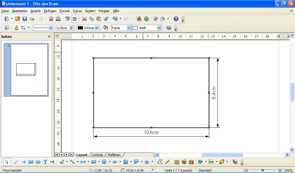
Task: Print the document with the printer icon
Action: (x=58, y=19)
